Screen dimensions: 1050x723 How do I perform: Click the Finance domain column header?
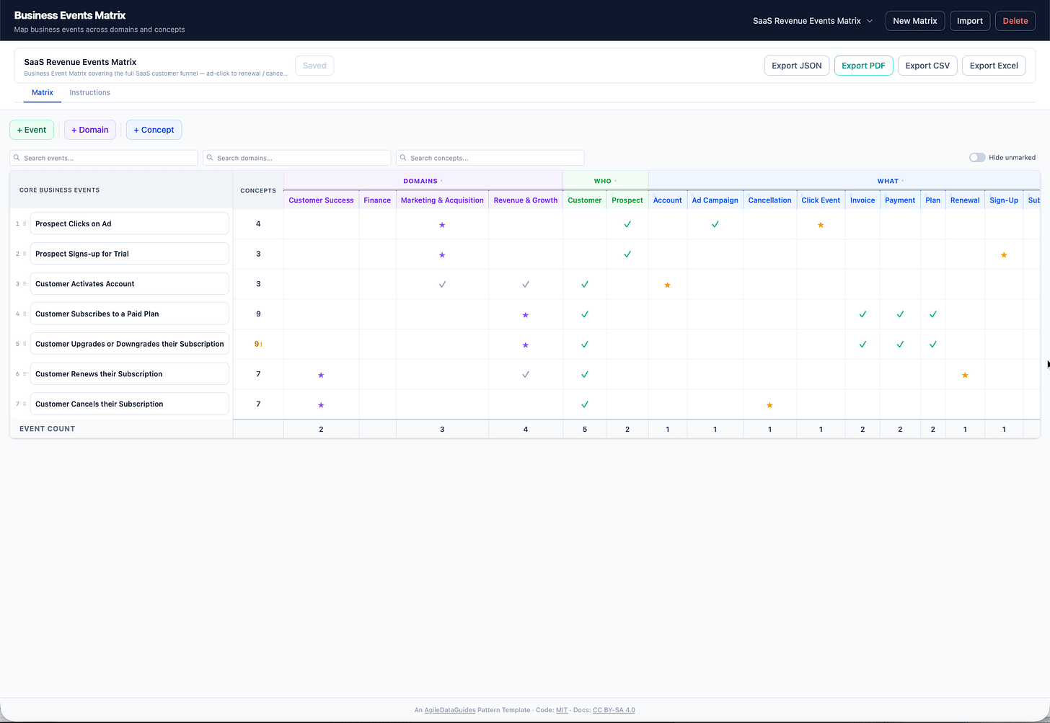click(x=377, y=200)
